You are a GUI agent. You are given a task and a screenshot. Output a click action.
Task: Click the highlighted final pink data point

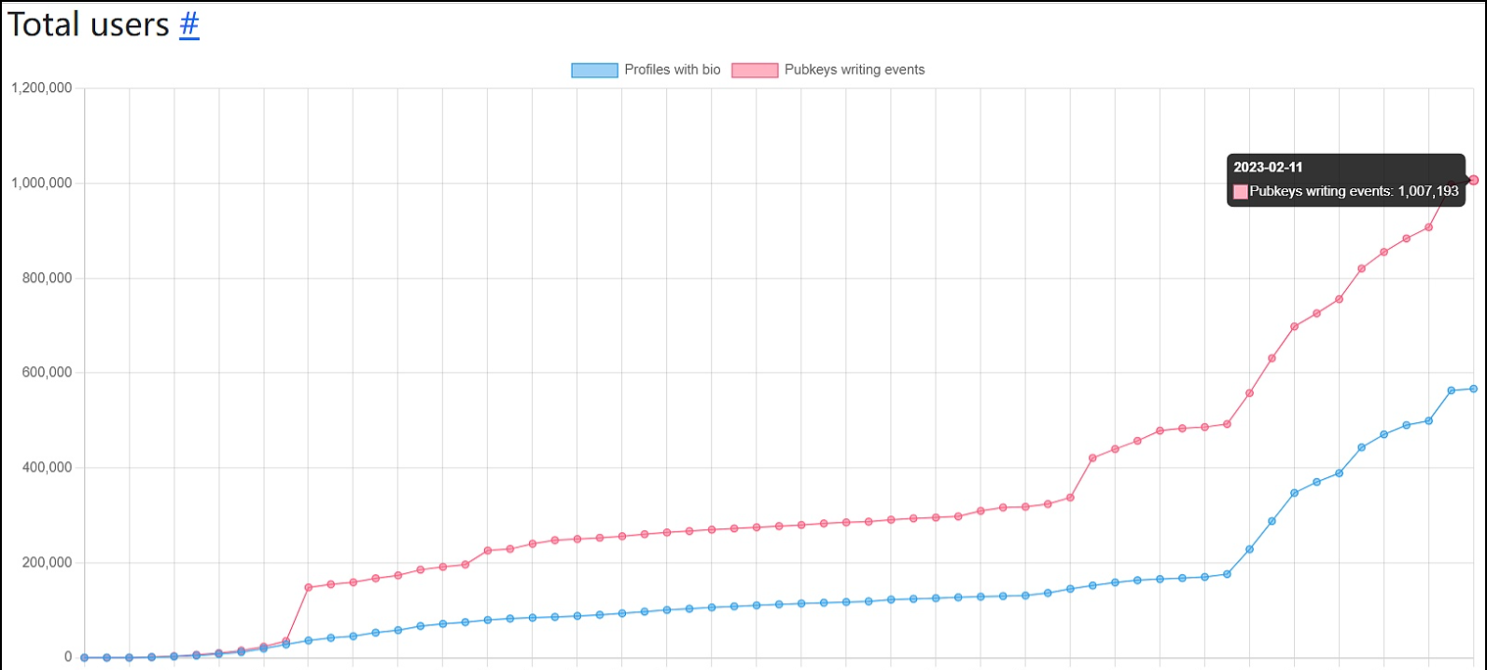point(1473,180)
